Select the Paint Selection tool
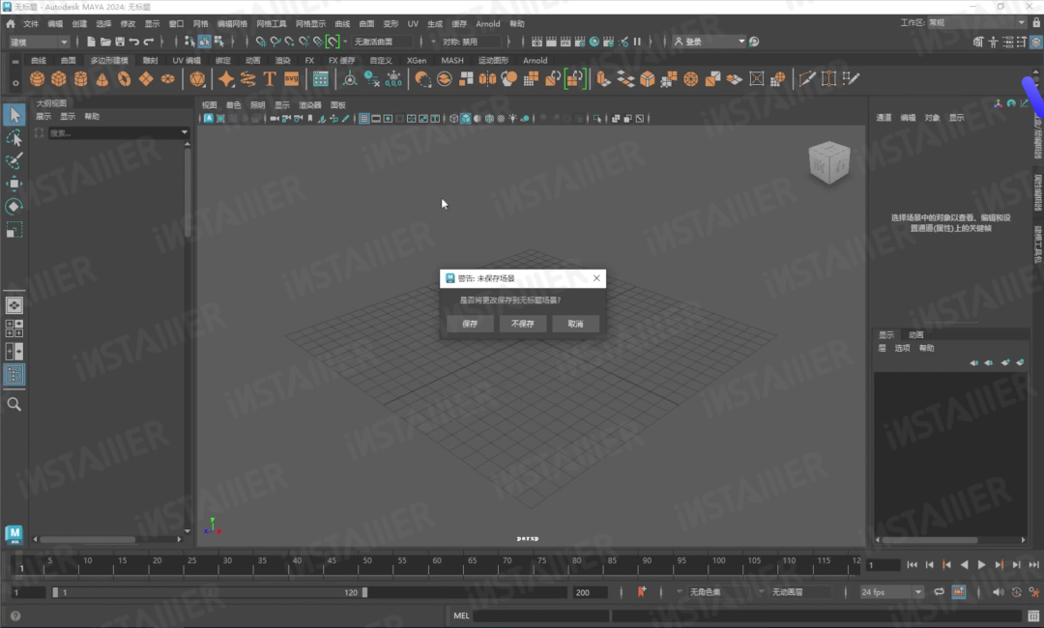Screen dimensions: 1044x628 click(14, 161)
